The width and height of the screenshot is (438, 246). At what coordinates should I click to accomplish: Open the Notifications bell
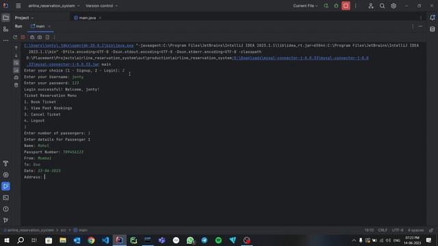click(x=433, y=18)
